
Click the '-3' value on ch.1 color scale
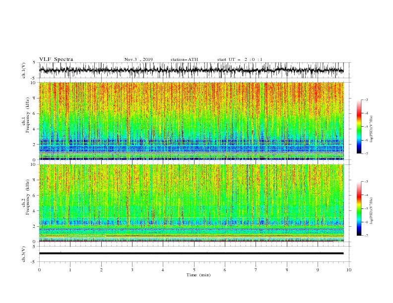[x=366, y=100]
